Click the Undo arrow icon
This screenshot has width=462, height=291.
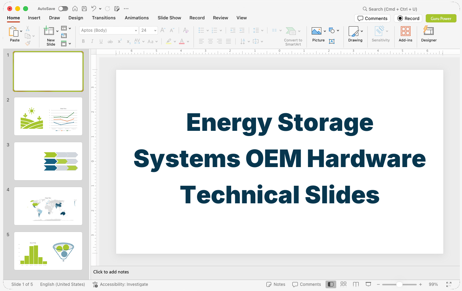pyautogui.click(x=94, y=9)
